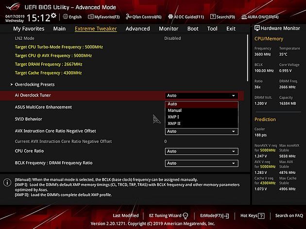Choose Manual in the open dropdown list
Viewport: 306px width, 229px height.
point(202,110)
